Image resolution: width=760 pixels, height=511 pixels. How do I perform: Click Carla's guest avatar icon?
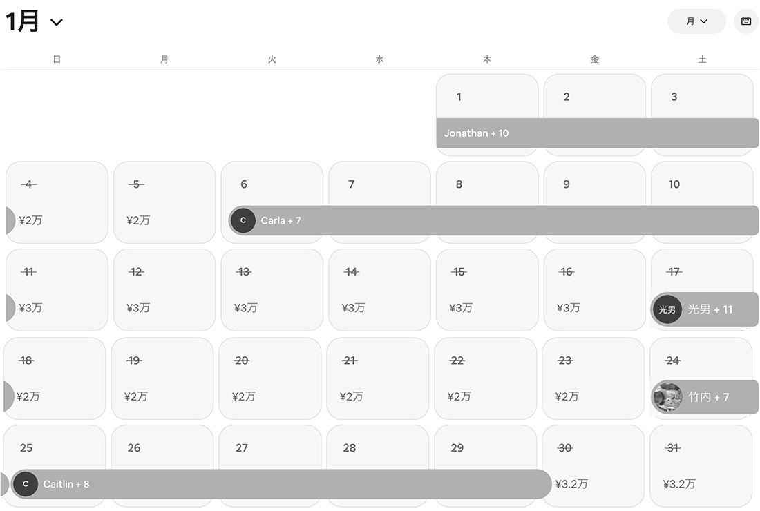pos(243,220)
